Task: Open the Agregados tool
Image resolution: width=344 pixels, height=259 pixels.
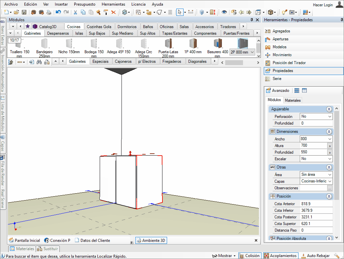Action: point(281,31)
